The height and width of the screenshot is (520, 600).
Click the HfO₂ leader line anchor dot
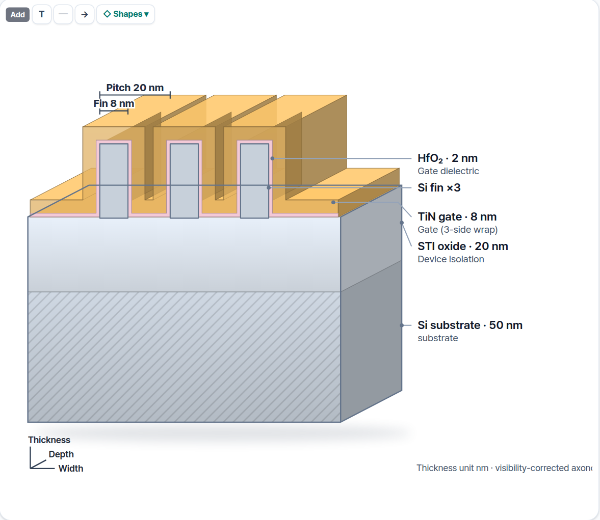272,158
